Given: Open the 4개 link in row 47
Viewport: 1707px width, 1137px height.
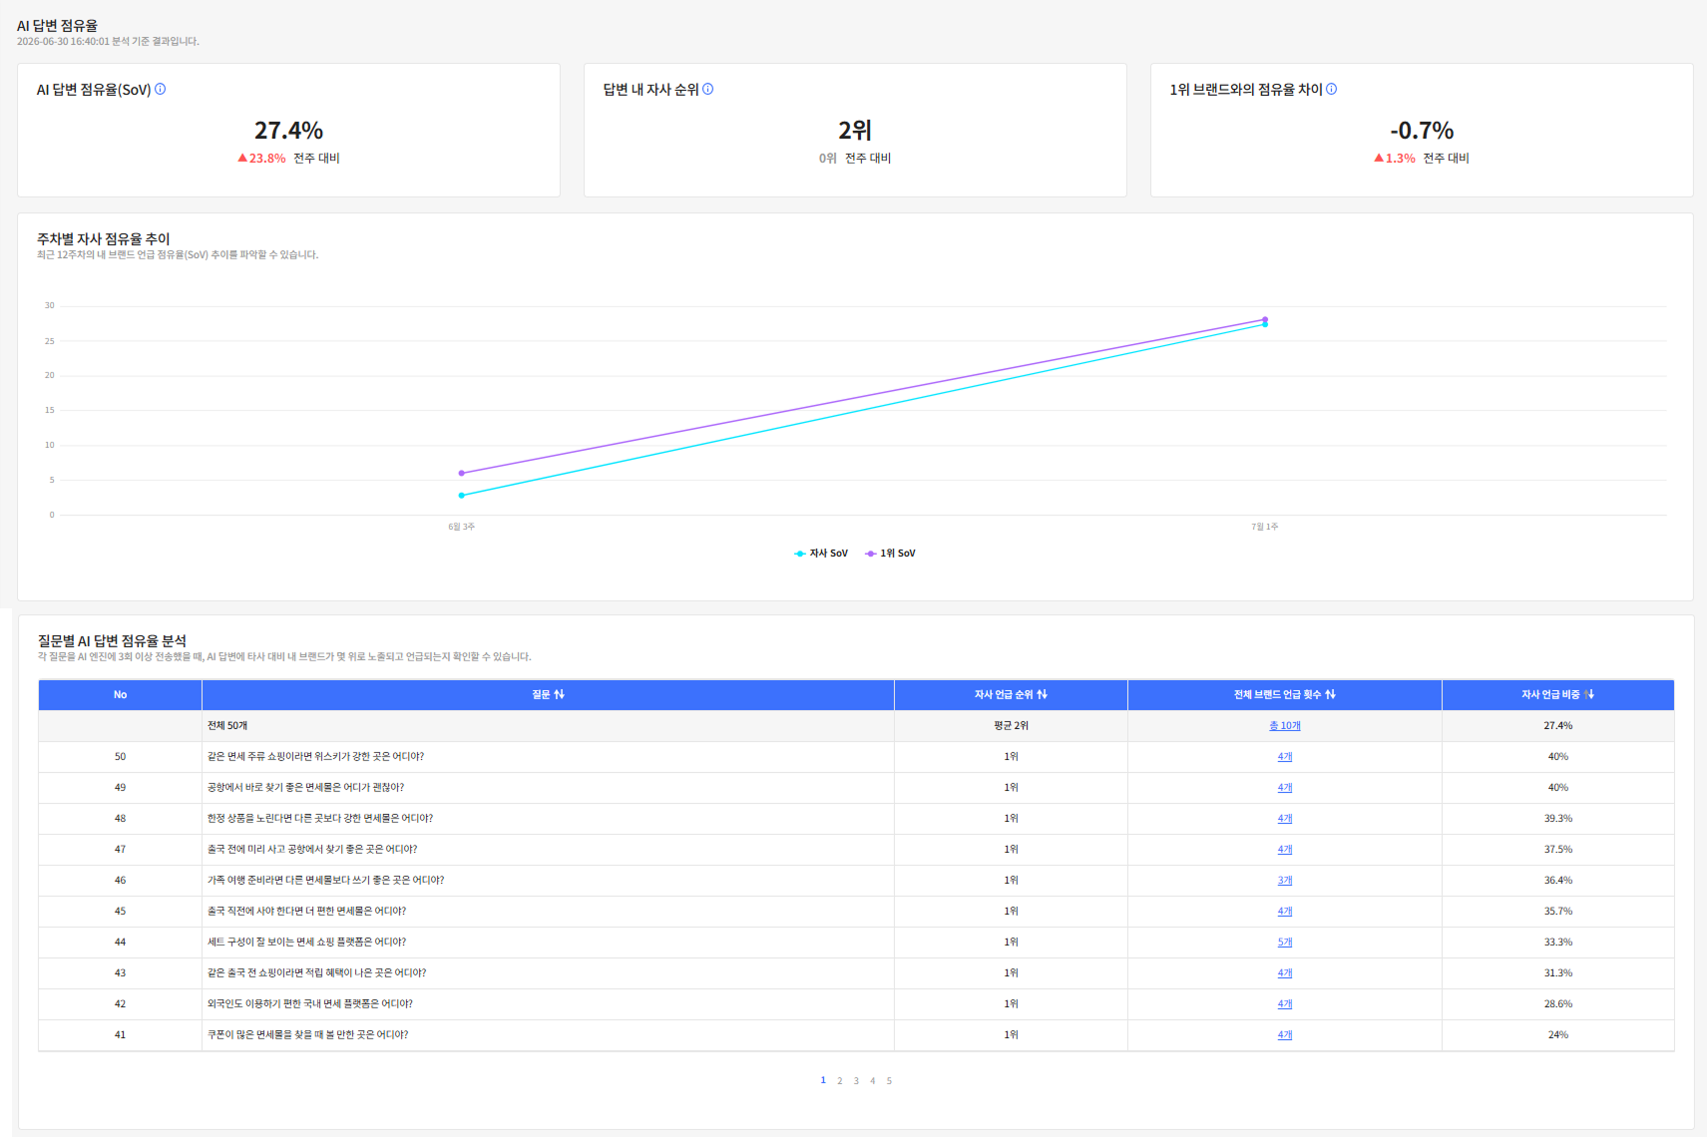Looking at the screenshot, I should pos(1285,850).
